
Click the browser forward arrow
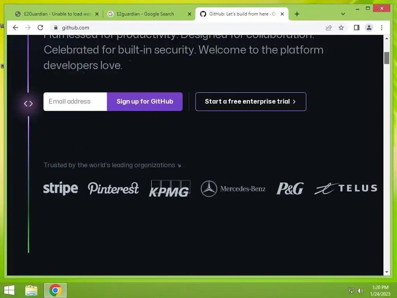(28, 28)
